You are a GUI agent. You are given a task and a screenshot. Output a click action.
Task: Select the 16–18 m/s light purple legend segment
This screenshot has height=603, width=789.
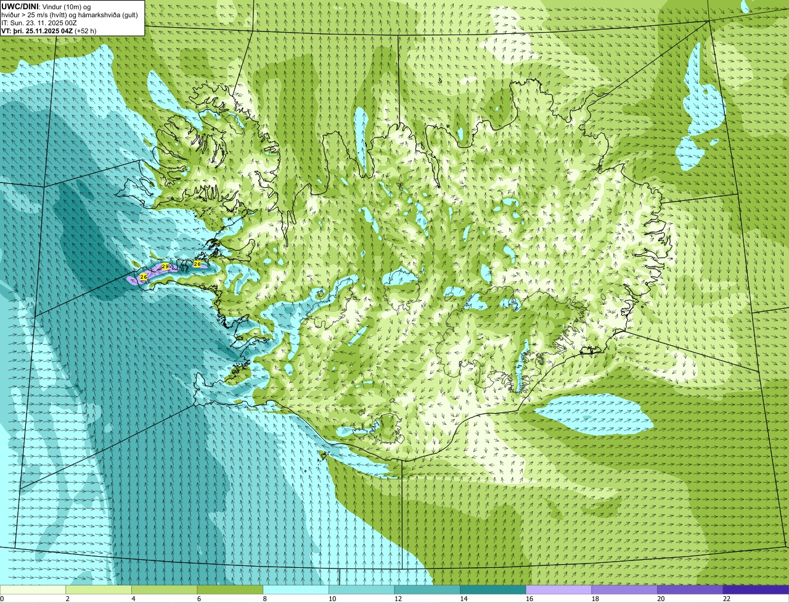tap(559, 589)
